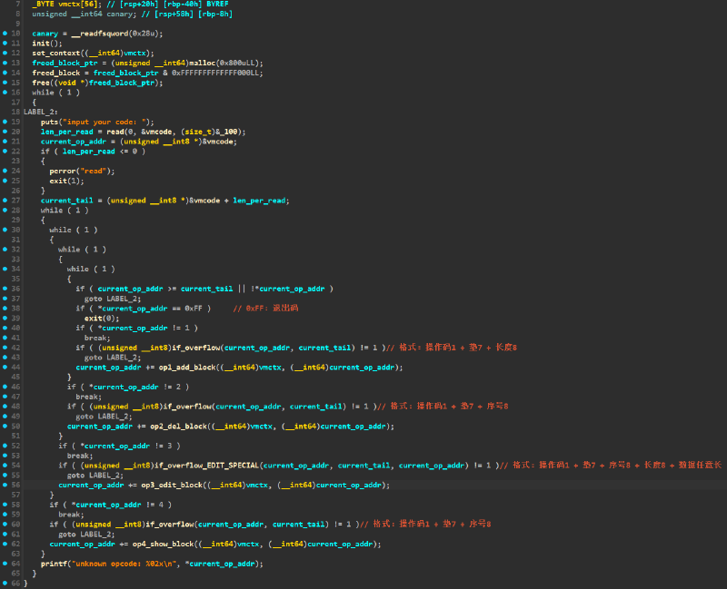Click the 0xFF opcode constant on line 38
727x589 pixels.
click(x=194, y=309)
